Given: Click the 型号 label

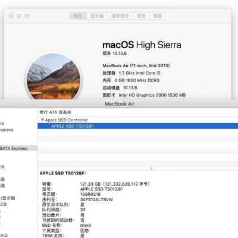Looking at the screenshot, I should [x=47, y=189].
